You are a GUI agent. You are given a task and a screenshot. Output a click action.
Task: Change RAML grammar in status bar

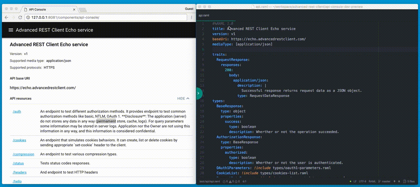point(372,181)
